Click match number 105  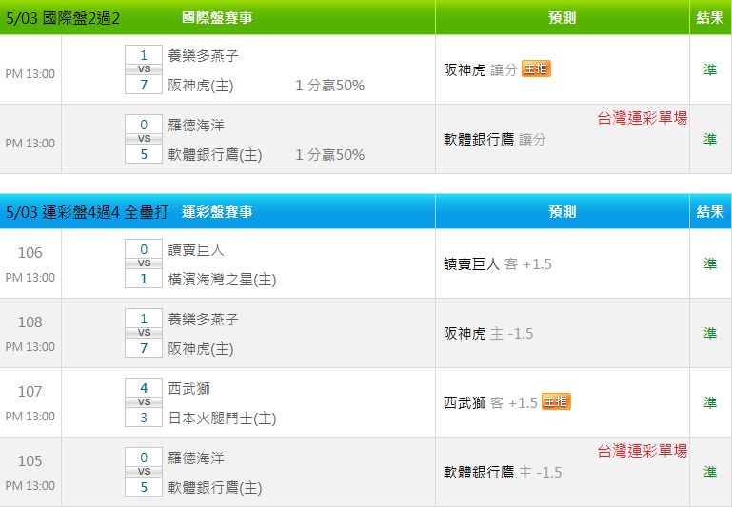[30, 460]
